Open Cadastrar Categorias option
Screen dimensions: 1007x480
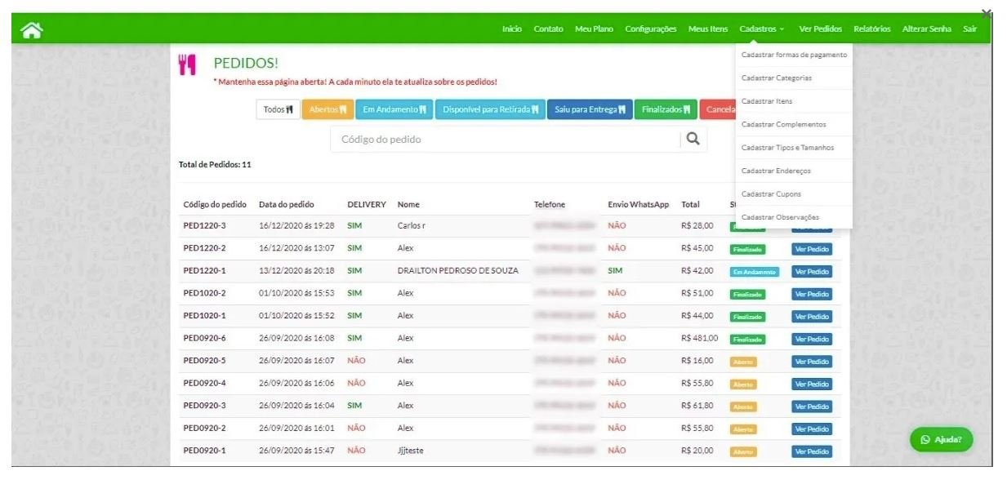tap(777, 78)
